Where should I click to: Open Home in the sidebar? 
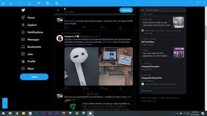[x=31, y=18]
